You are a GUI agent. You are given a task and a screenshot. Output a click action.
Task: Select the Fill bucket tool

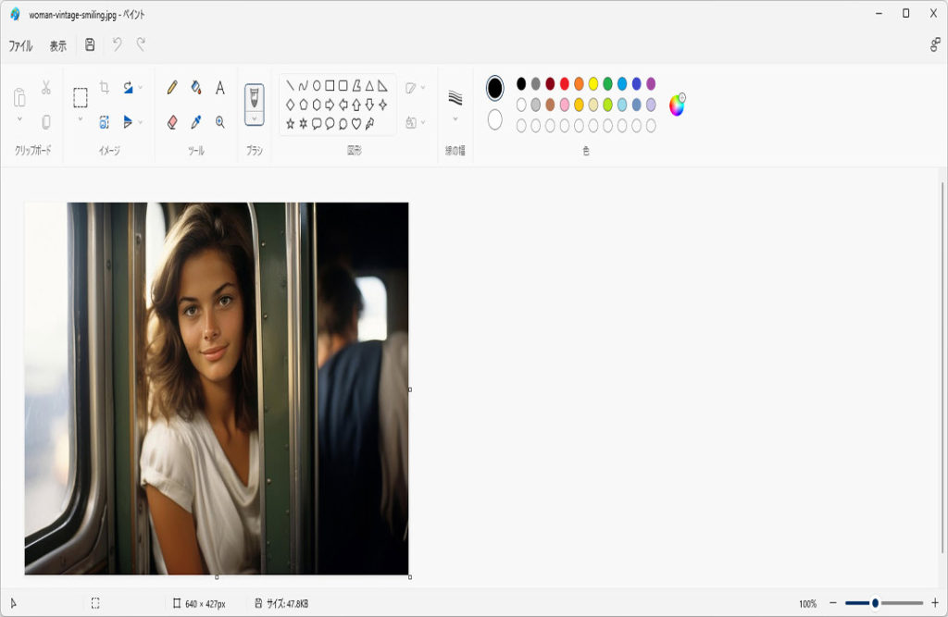(196, 88)
